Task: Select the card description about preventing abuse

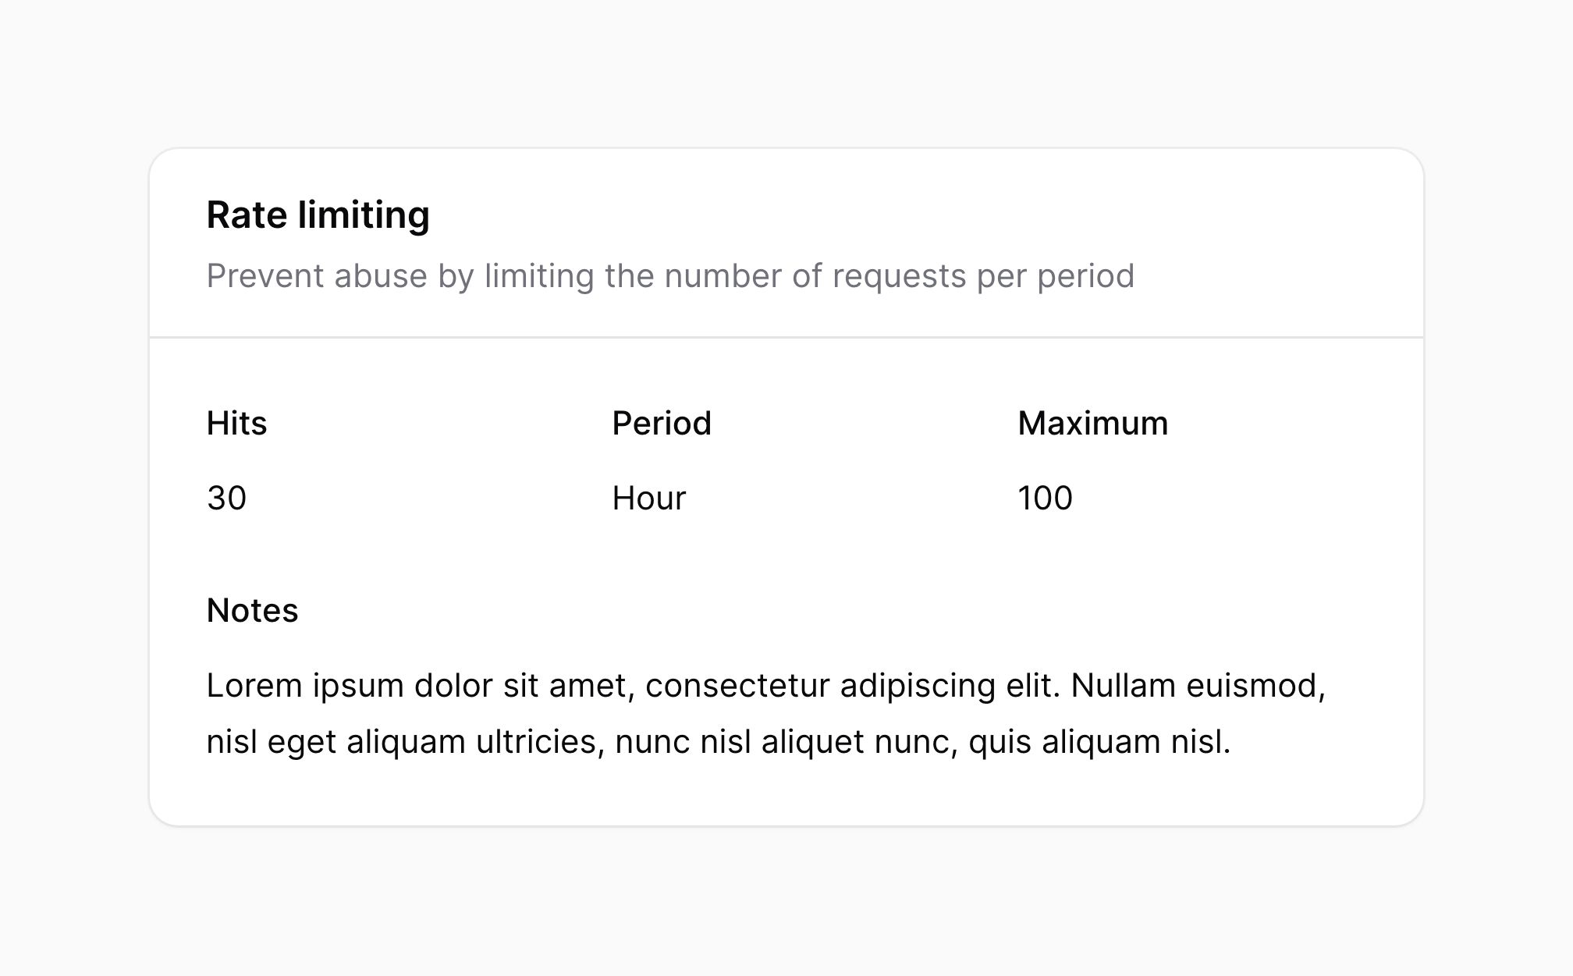Action: coord(670,276)
